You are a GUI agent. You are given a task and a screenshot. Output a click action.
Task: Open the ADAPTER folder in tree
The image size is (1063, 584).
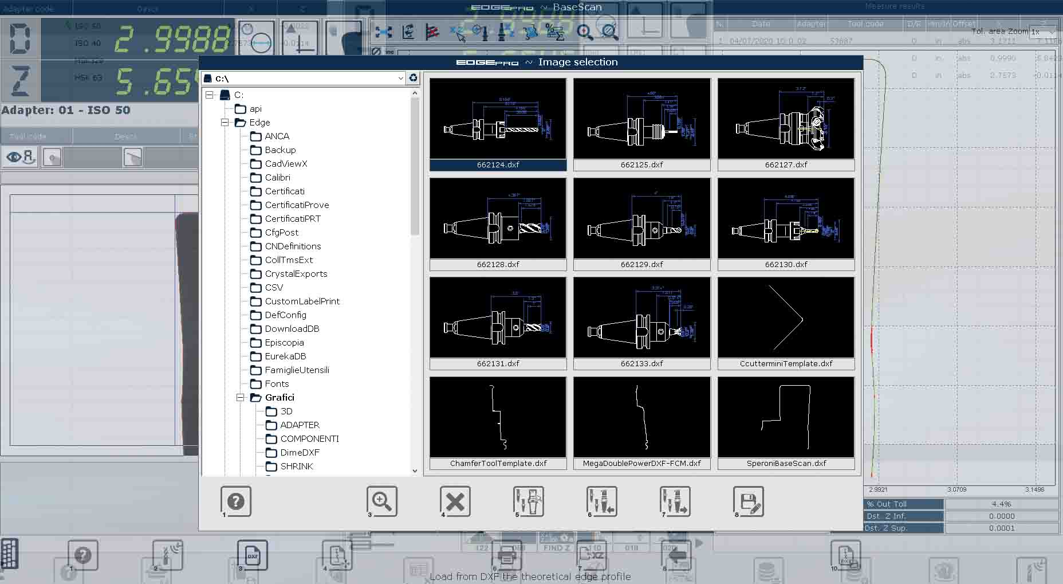click(x=300, y=425)
